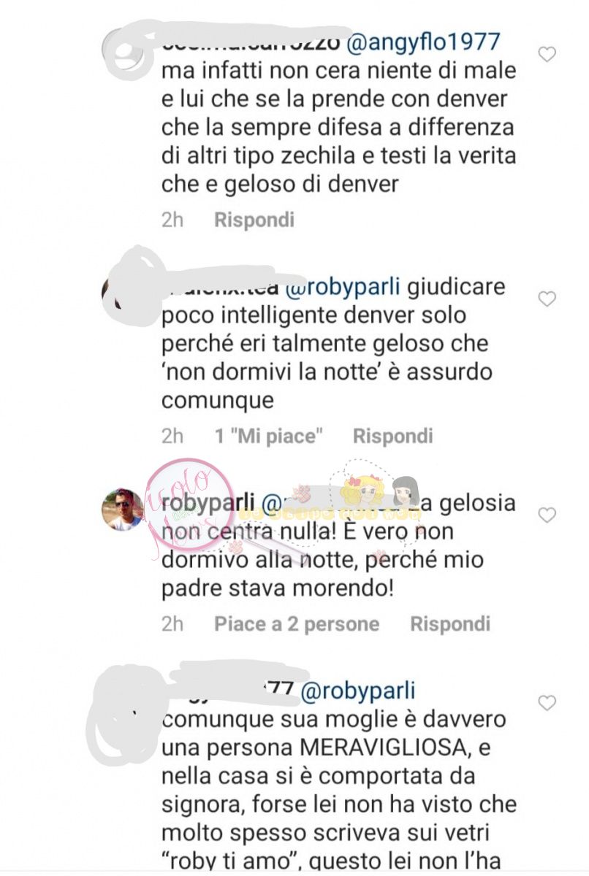This screenshot has height=876, width=589.
Task: Open @robyparli mention above 'comunque sua moglie'
Action: [x=357, y=691]
